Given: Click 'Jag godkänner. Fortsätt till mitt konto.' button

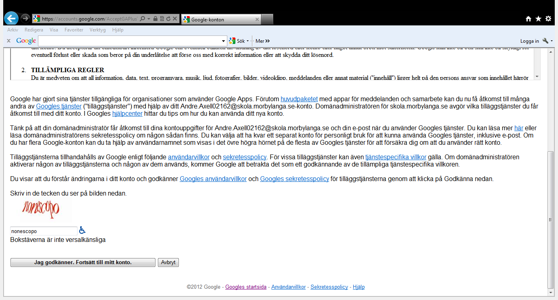Looking at the screenshot, I should pyautogui.click(x=83, y=262).
